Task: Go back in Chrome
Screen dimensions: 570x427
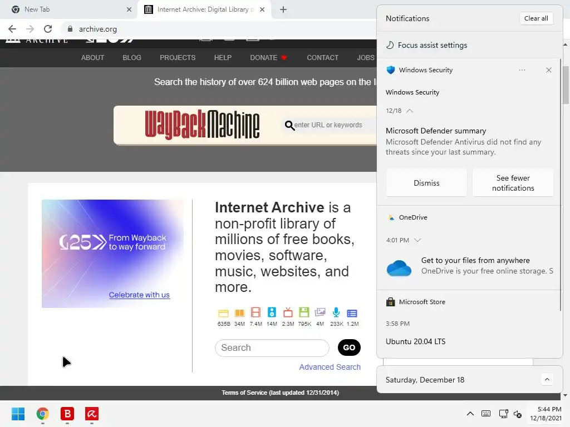Action: [12, 29]
